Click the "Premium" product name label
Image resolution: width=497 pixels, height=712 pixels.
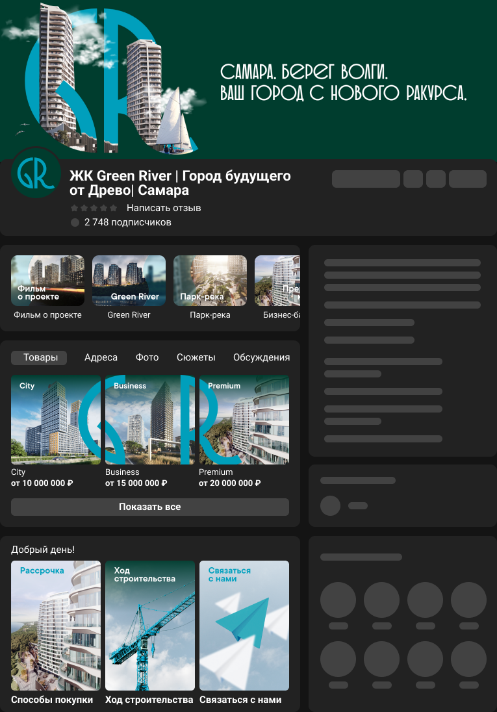[216, 472]
